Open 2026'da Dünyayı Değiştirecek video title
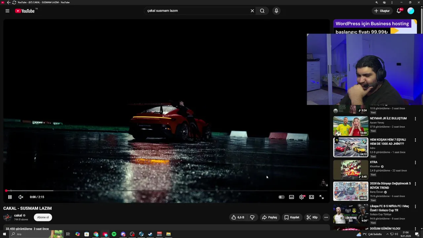Screen dimensions: 423x238 tap(390, 185)
